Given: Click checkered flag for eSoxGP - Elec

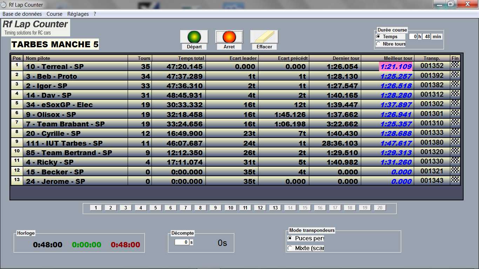Looking at the screenshot, I should tap(455, 103).
